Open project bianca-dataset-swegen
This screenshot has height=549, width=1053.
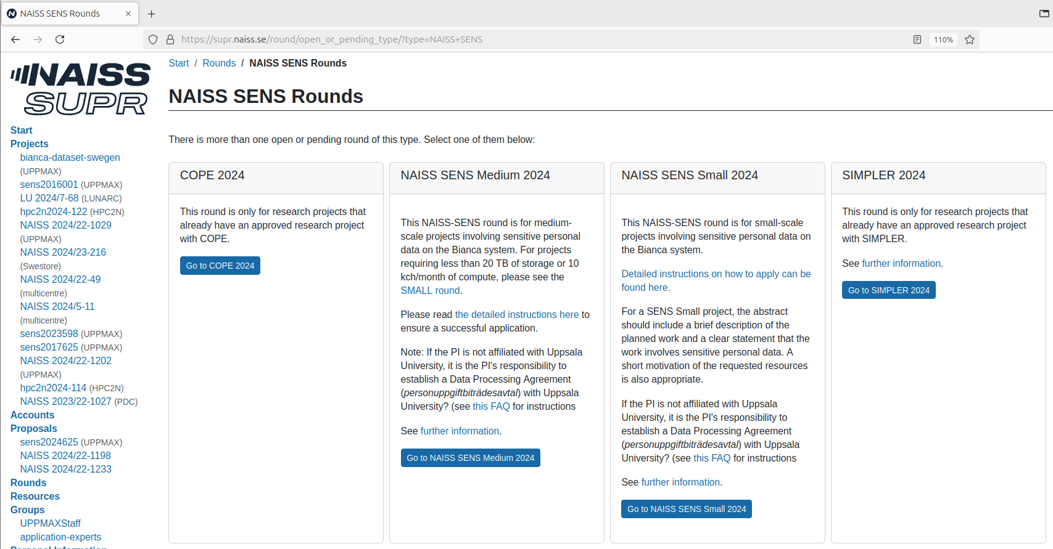click(x=70, y=157)
